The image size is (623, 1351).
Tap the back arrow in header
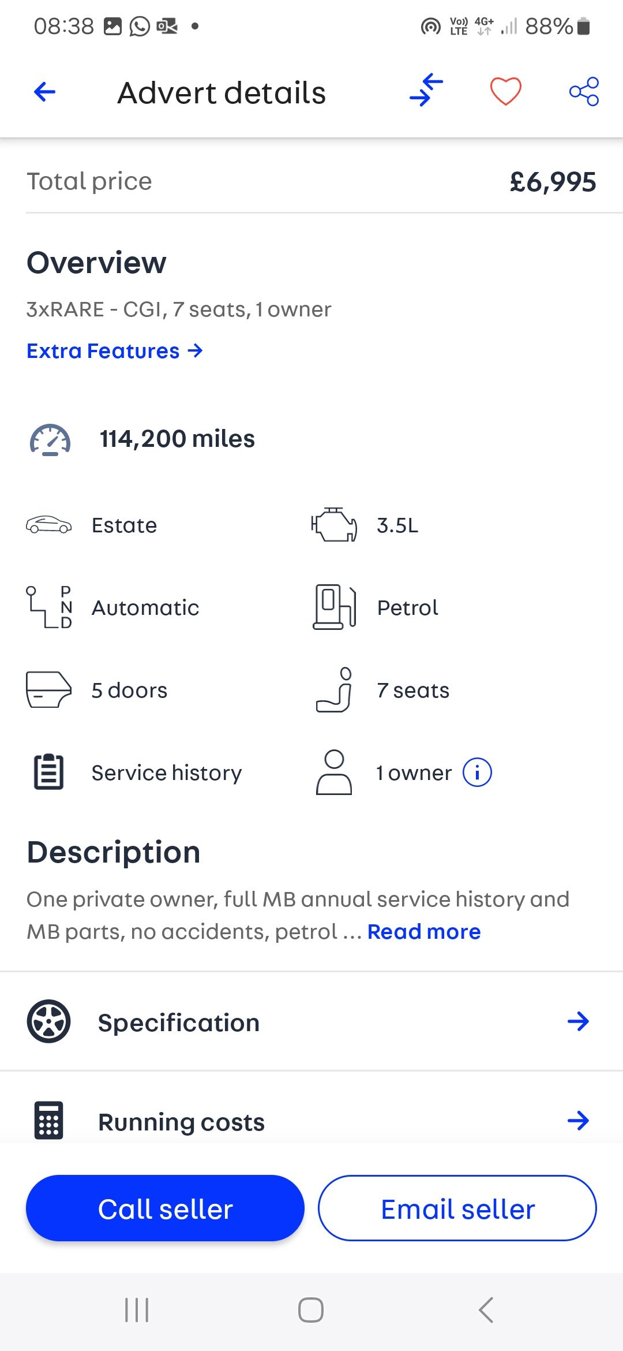tap(45, 92)
